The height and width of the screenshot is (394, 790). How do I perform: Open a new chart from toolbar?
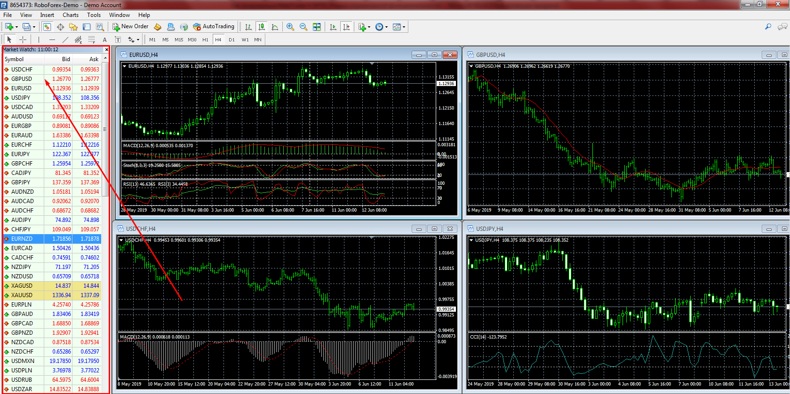(x=9, y=27)
